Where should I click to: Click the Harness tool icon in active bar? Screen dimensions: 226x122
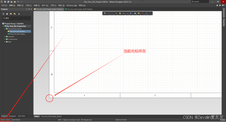point(131,13)
